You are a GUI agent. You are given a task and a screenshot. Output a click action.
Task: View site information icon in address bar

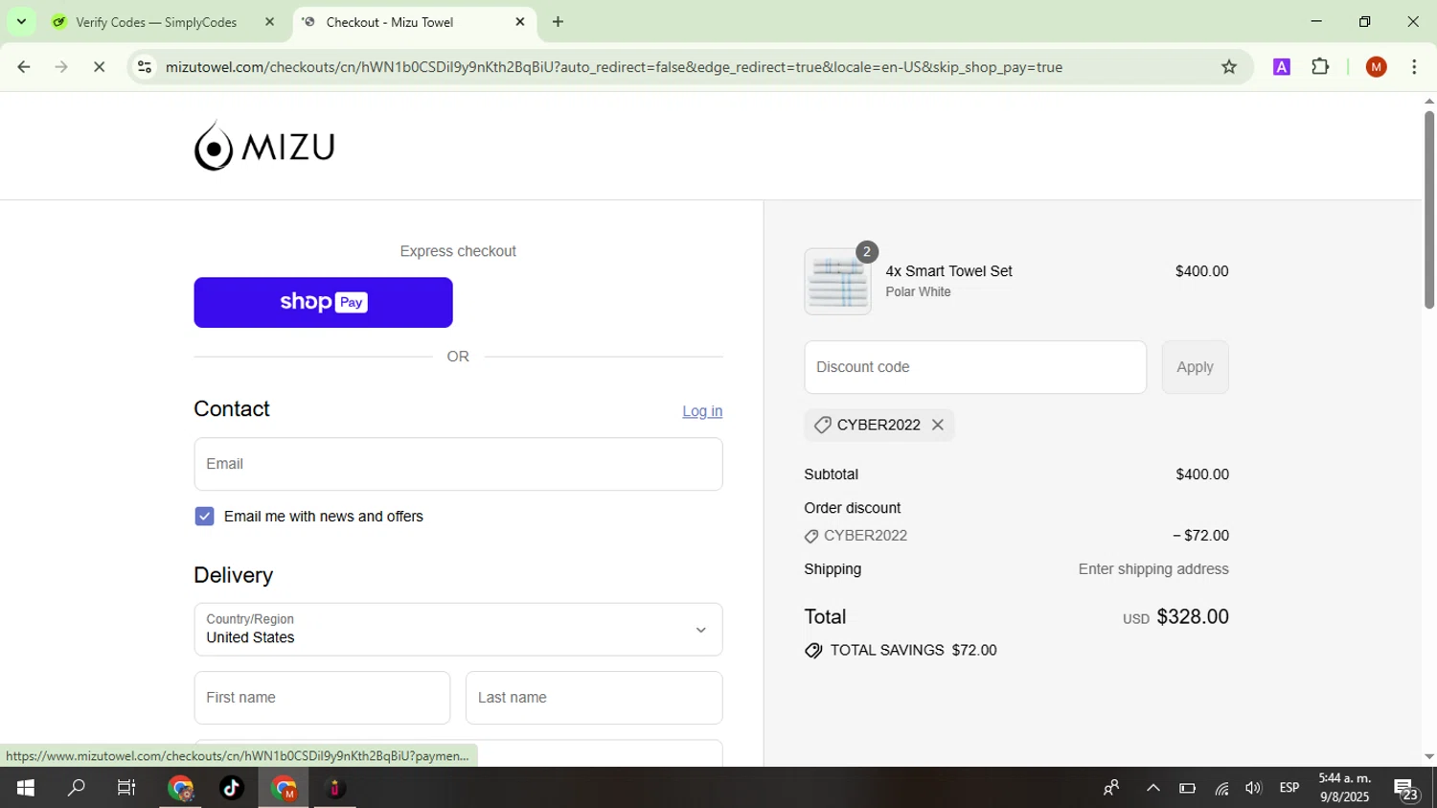click(x=144, y=67)
